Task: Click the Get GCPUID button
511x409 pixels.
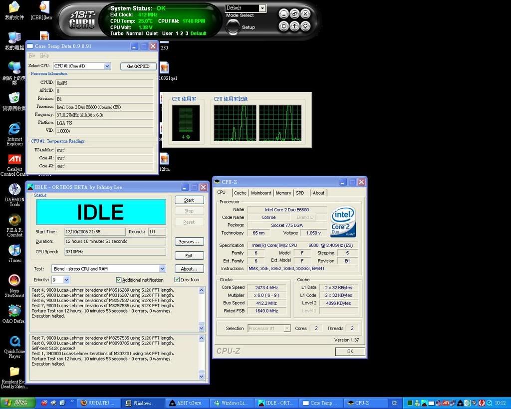Action: pyautogui.click(x=138, y=66)
